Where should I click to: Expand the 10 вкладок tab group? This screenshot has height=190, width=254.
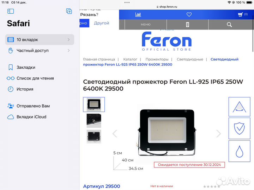[x=40, y=39]
